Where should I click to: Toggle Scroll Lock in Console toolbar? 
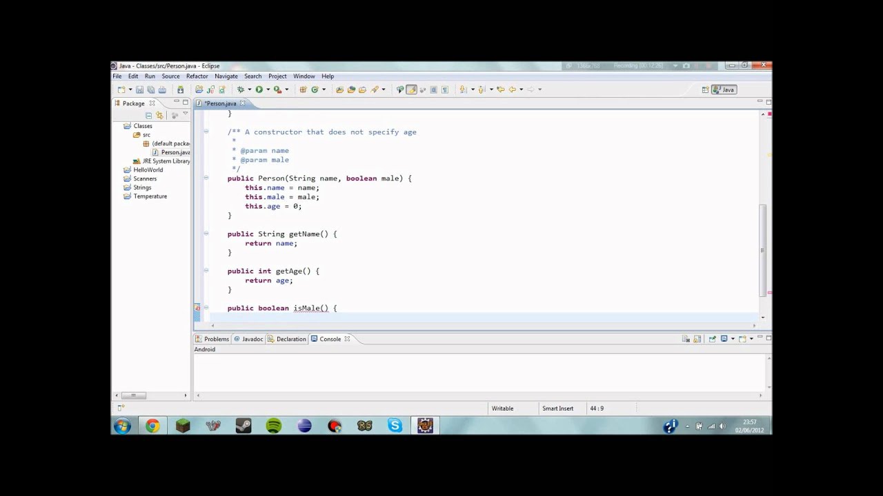tap(697, 339)
